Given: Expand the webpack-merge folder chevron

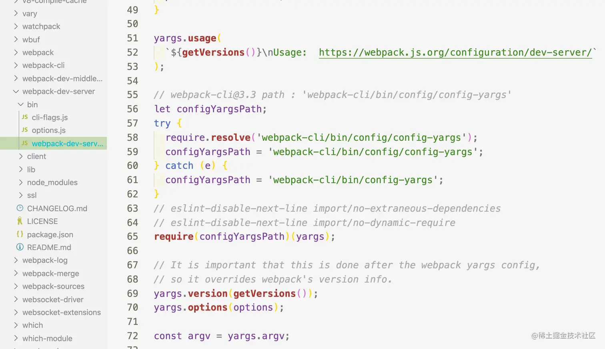Looking at the screenshot, I should [16, 273].
